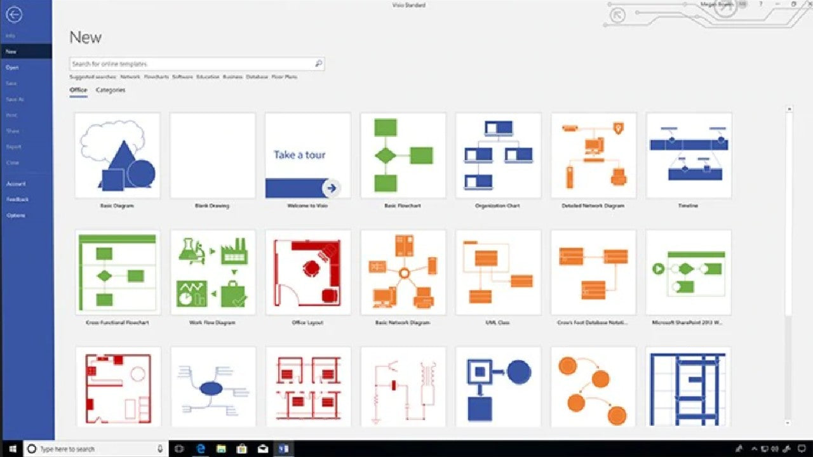Open the Mail app from the taskbar
The image size is (813, 457).
262,449
